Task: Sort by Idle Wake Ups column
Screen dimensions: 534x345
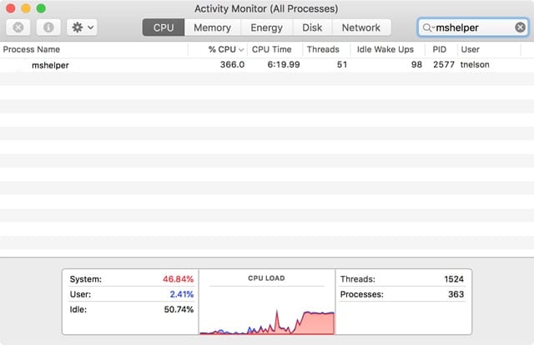Action: coord(385,49)
